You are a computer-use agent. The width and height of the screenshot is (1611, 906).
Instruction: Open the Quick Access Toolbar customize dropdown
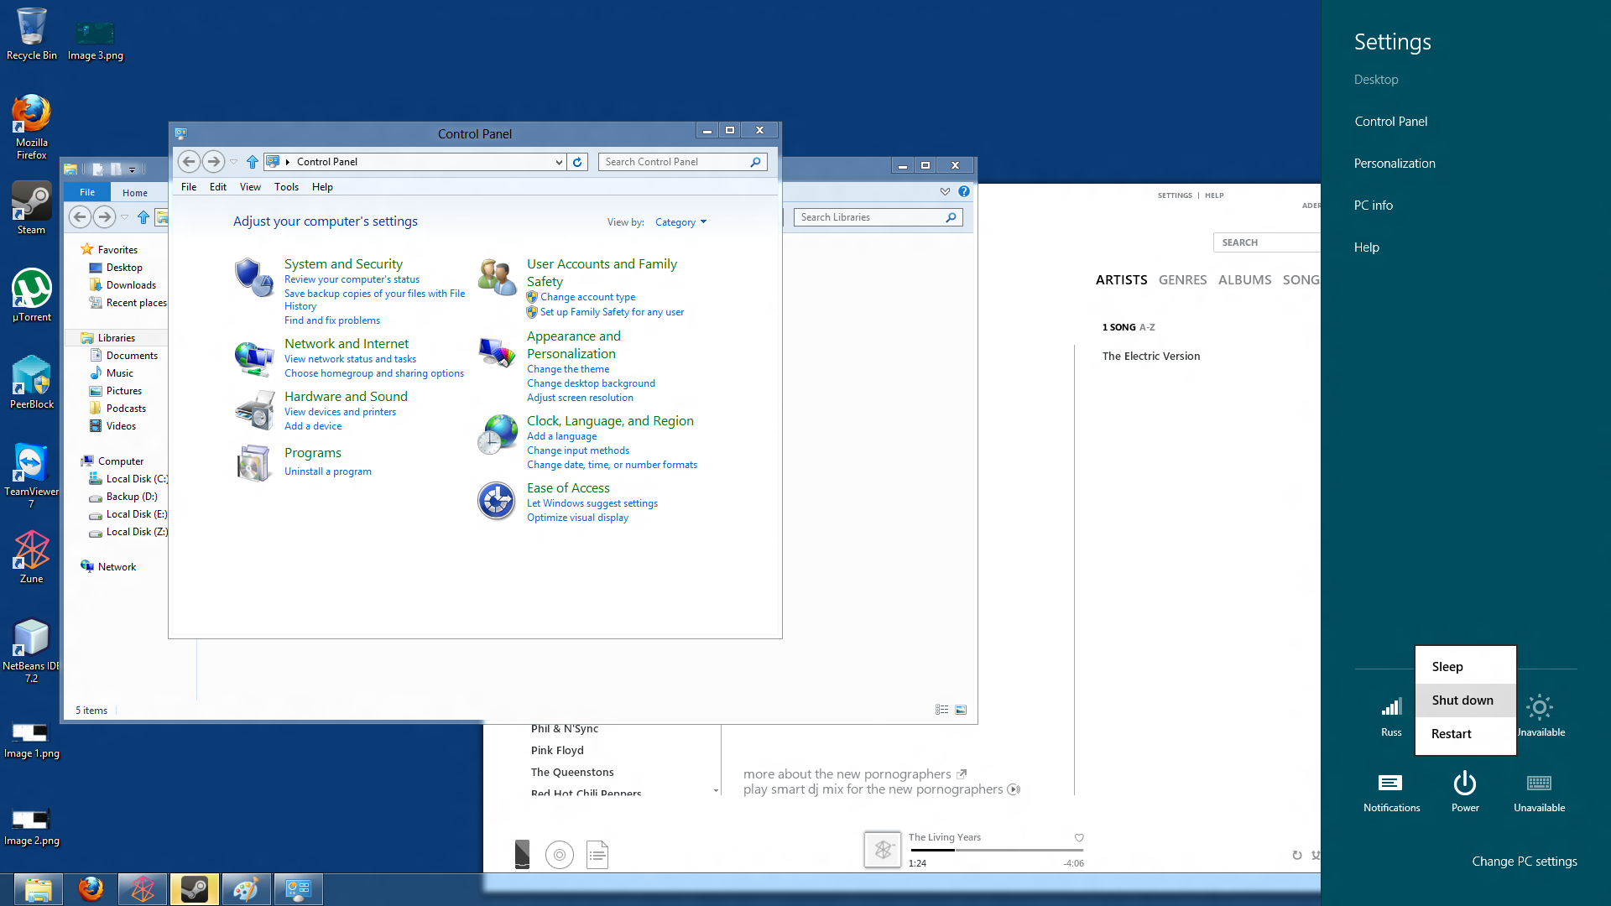(x=132, y=169)
